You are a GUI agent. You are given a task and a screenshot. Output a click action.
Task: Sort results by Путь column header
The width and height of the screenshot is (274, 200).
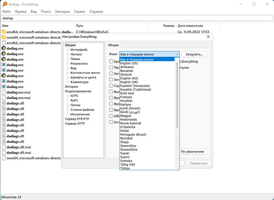[x=111, y=26]
